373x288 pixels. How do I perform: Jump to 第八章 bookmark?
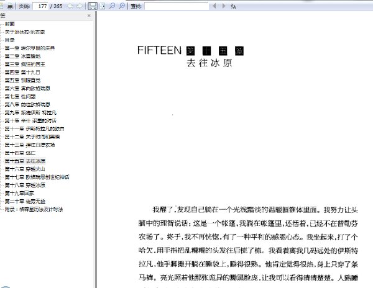click(x=27, y=105)
